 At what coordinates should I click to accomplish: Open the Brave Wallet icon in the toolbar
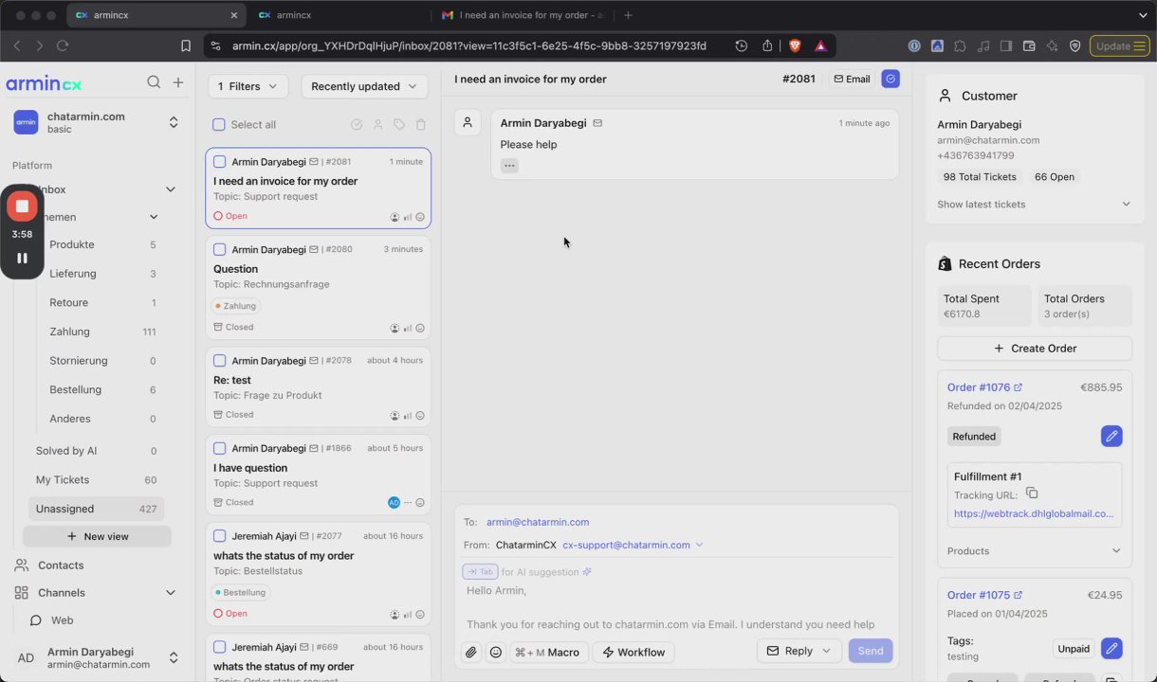(1029, 45)
